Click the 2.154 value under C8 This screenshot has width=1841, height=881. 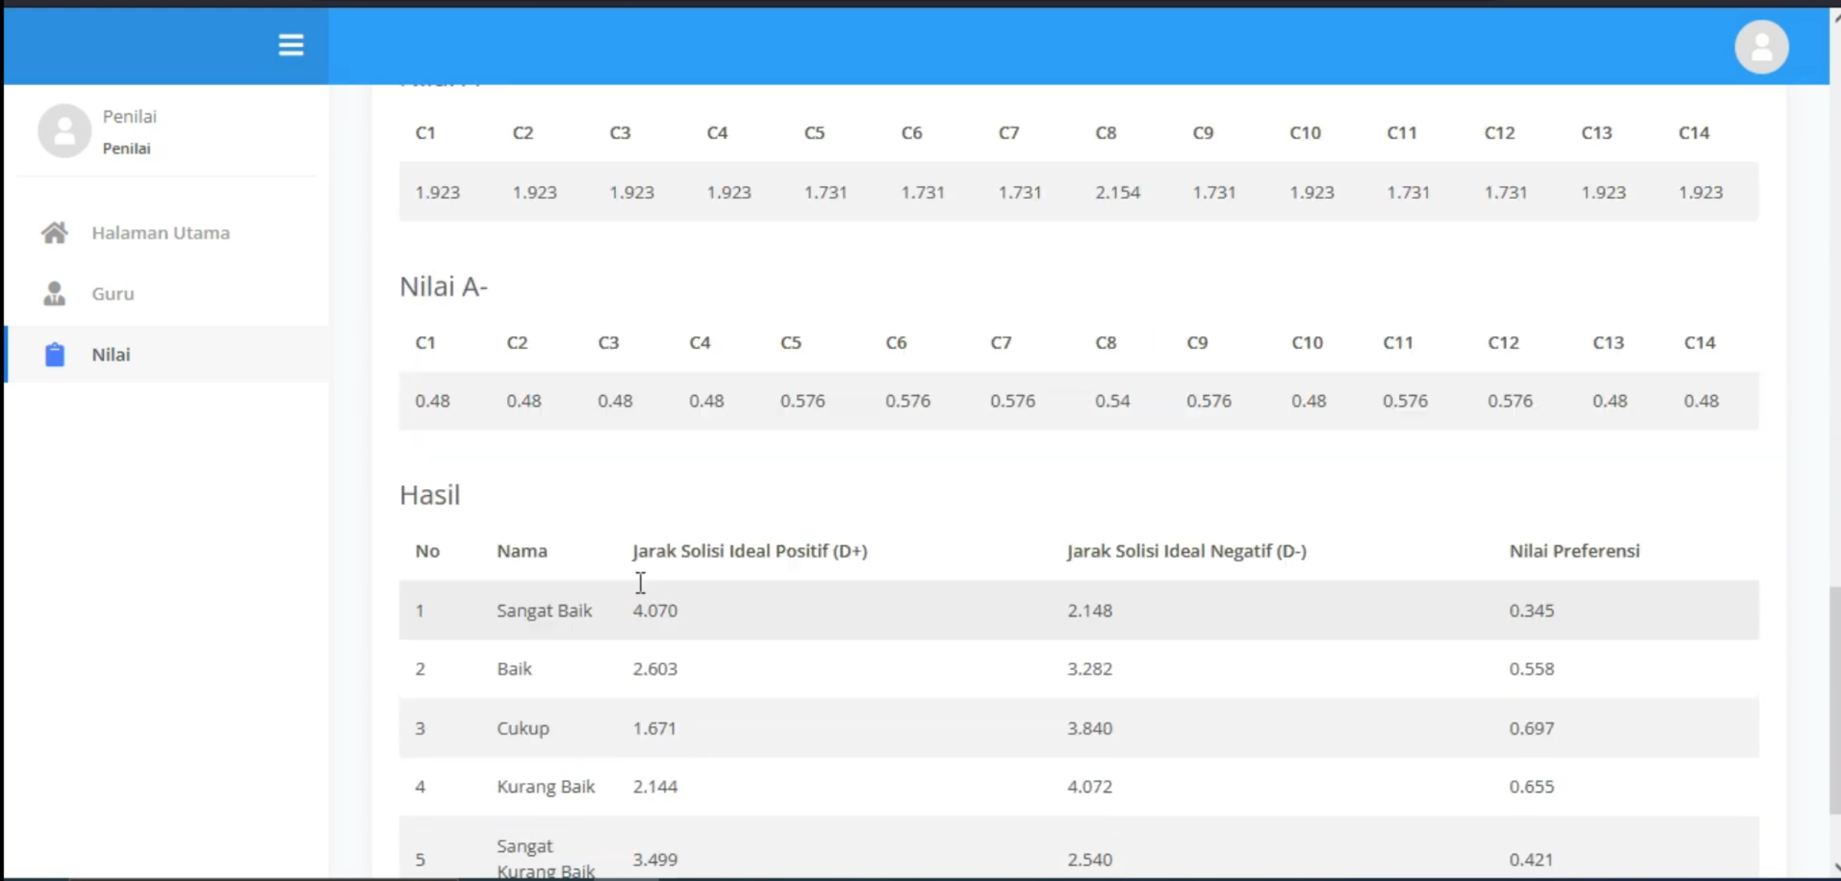coord(1118,192)
